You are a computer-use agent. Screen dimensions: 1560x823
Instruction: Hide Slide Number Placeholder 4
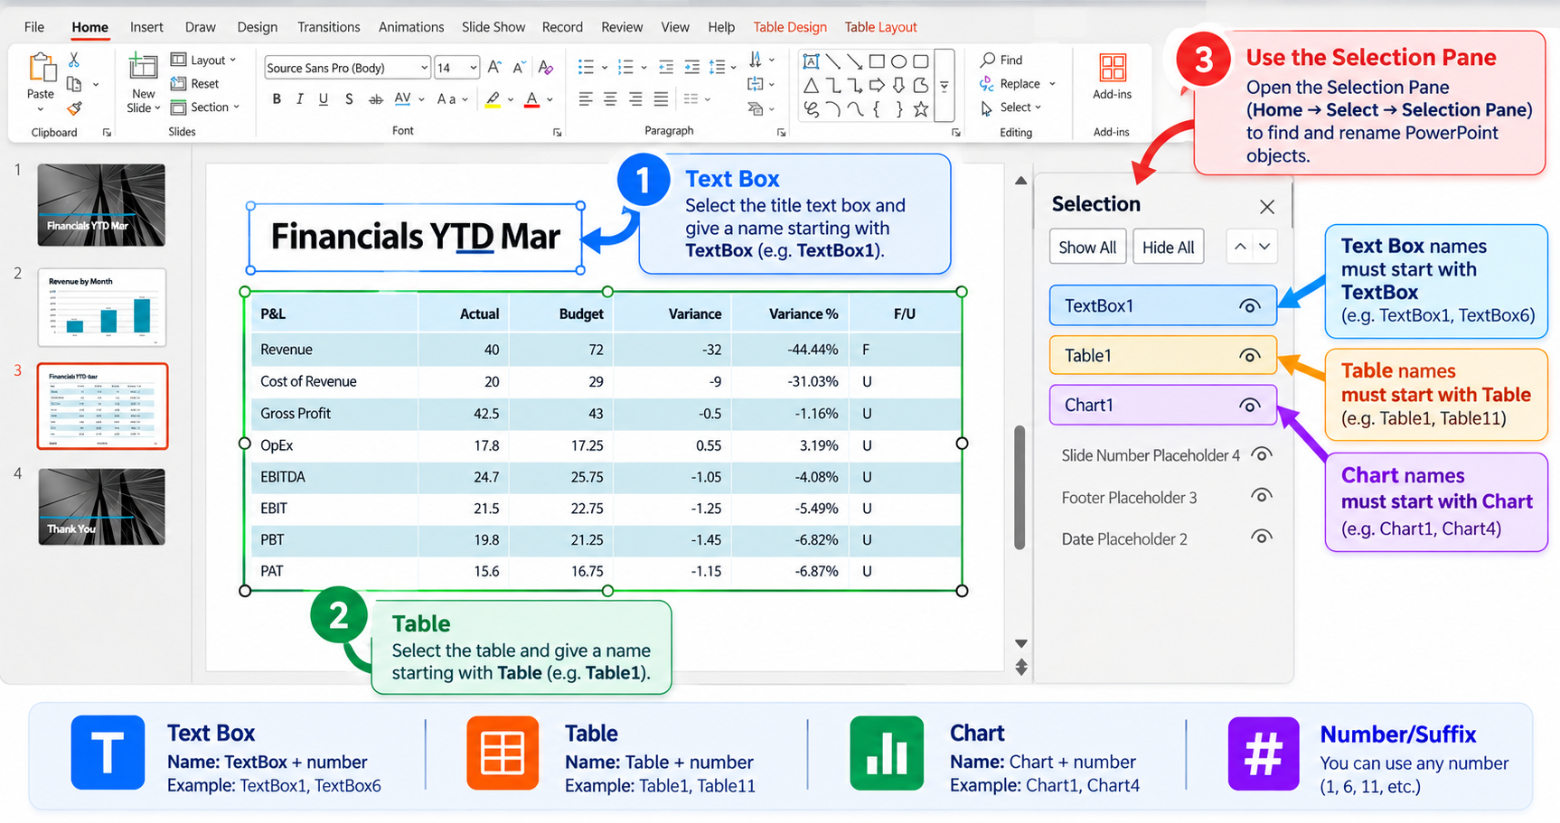click(1262, 454)
